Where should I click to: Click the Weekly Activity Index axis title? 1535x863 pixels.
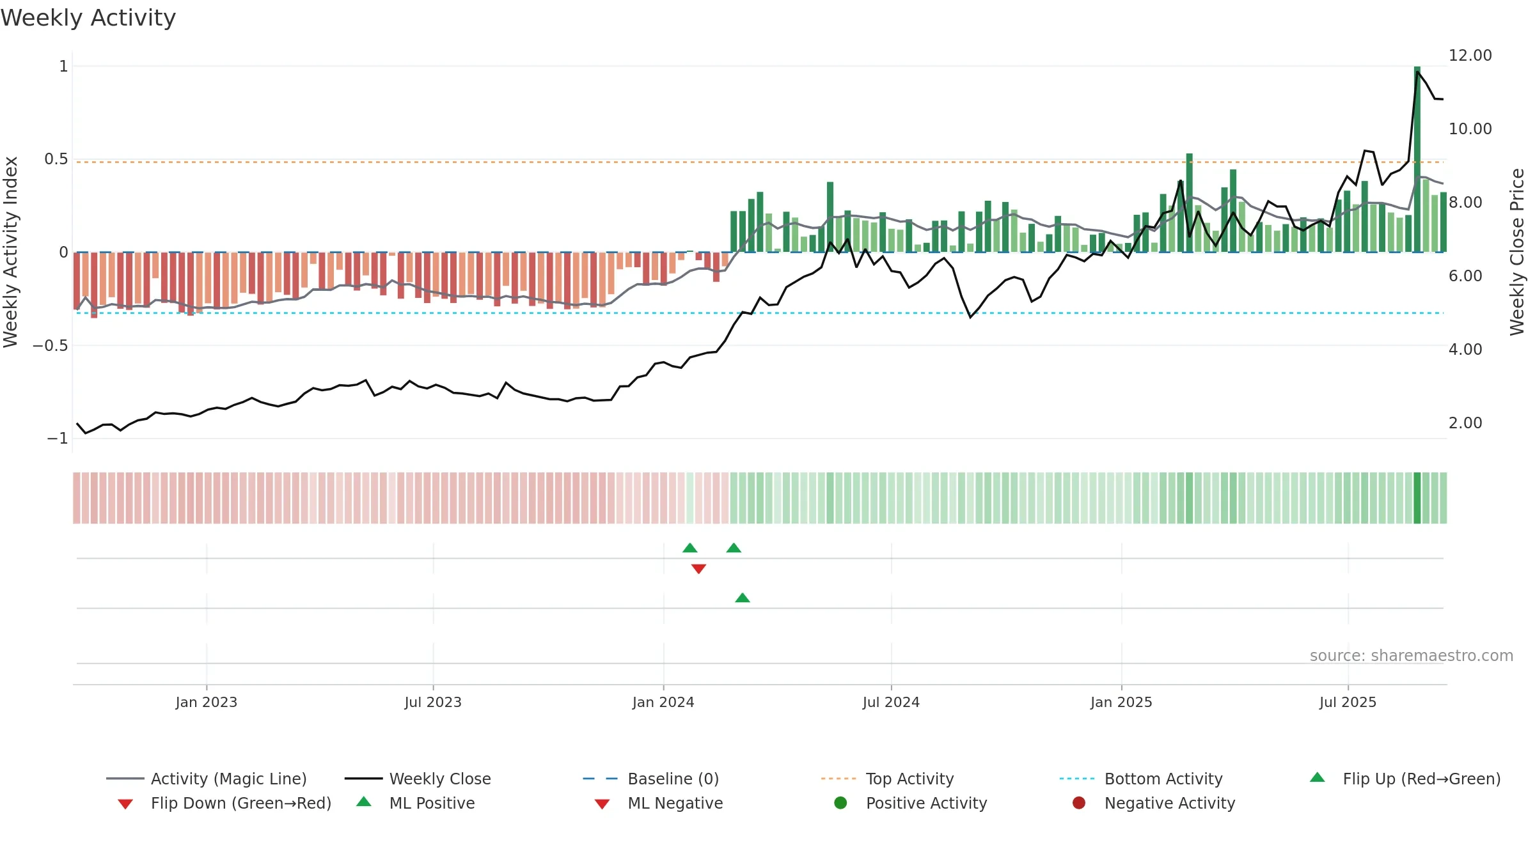(x=11, y=252)
